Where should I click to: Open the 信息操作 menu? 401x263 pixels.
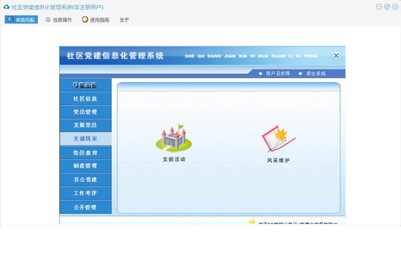59,20
